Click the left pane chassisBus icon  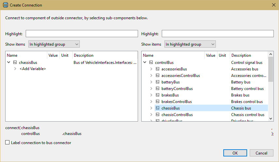[x=15, y=63]
